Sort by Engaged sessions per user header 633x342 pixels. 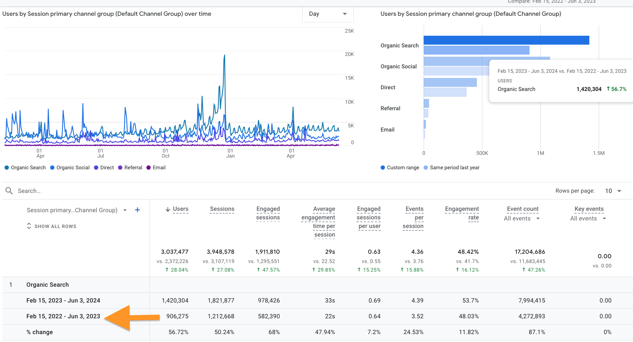click(x=369, y=217)
